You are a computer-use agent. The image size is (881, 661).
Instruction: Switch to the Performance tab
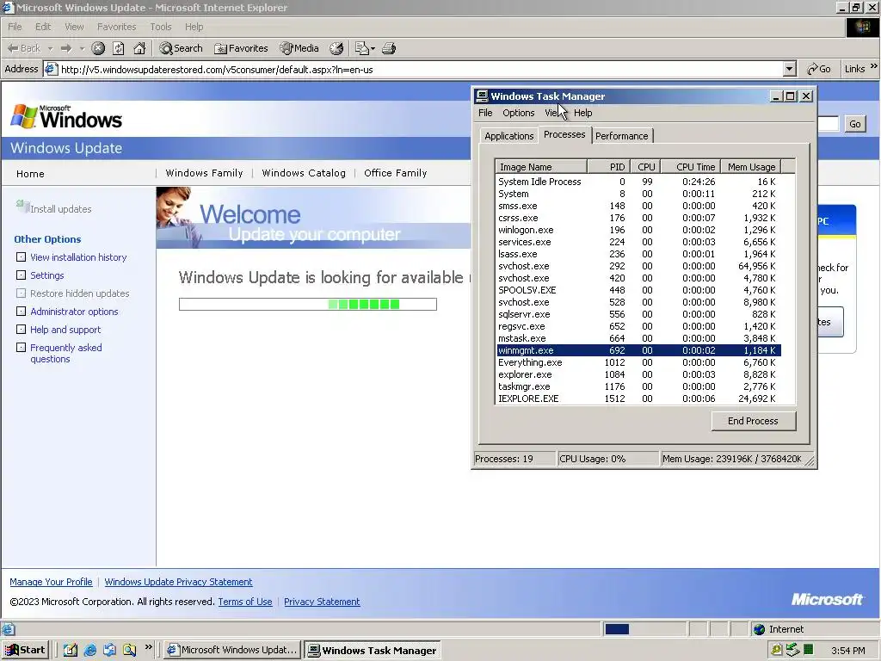tap(621, 136)
